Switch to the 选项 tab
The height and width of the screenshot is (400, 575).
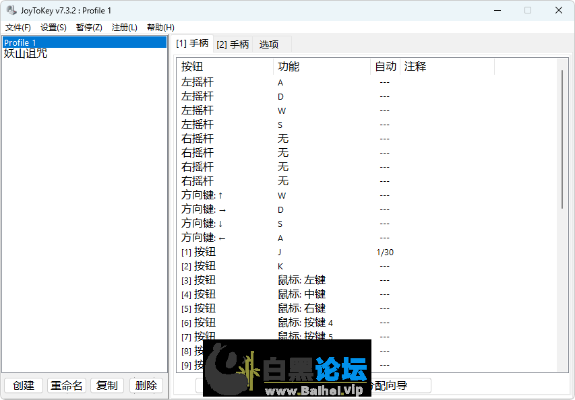click(x=269, y=44)
